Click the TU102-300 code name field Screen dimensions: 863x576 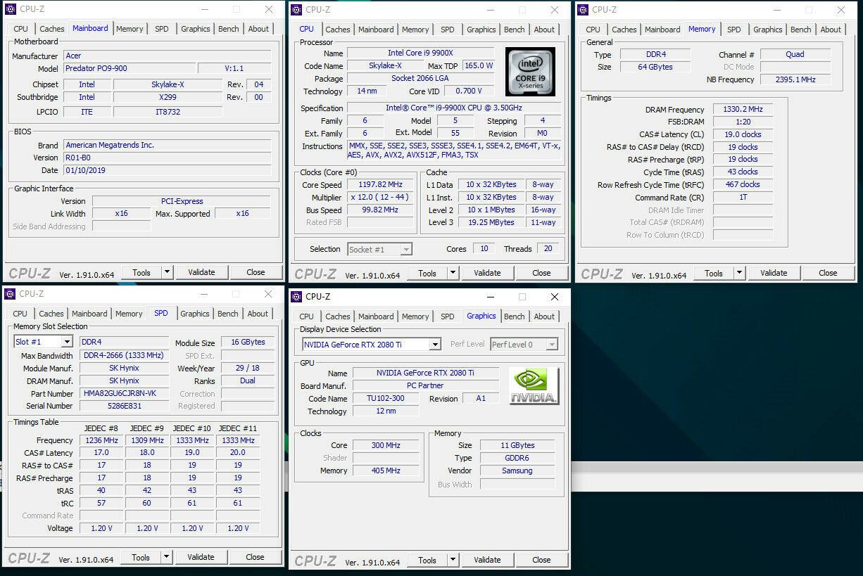pos(386,398)
